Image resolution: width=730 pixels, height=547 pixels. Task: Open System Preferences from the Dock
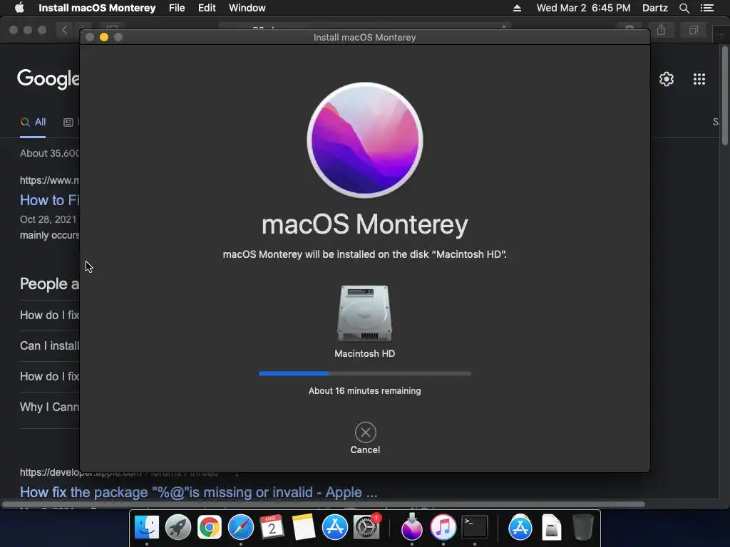click(x=366, y=527)
